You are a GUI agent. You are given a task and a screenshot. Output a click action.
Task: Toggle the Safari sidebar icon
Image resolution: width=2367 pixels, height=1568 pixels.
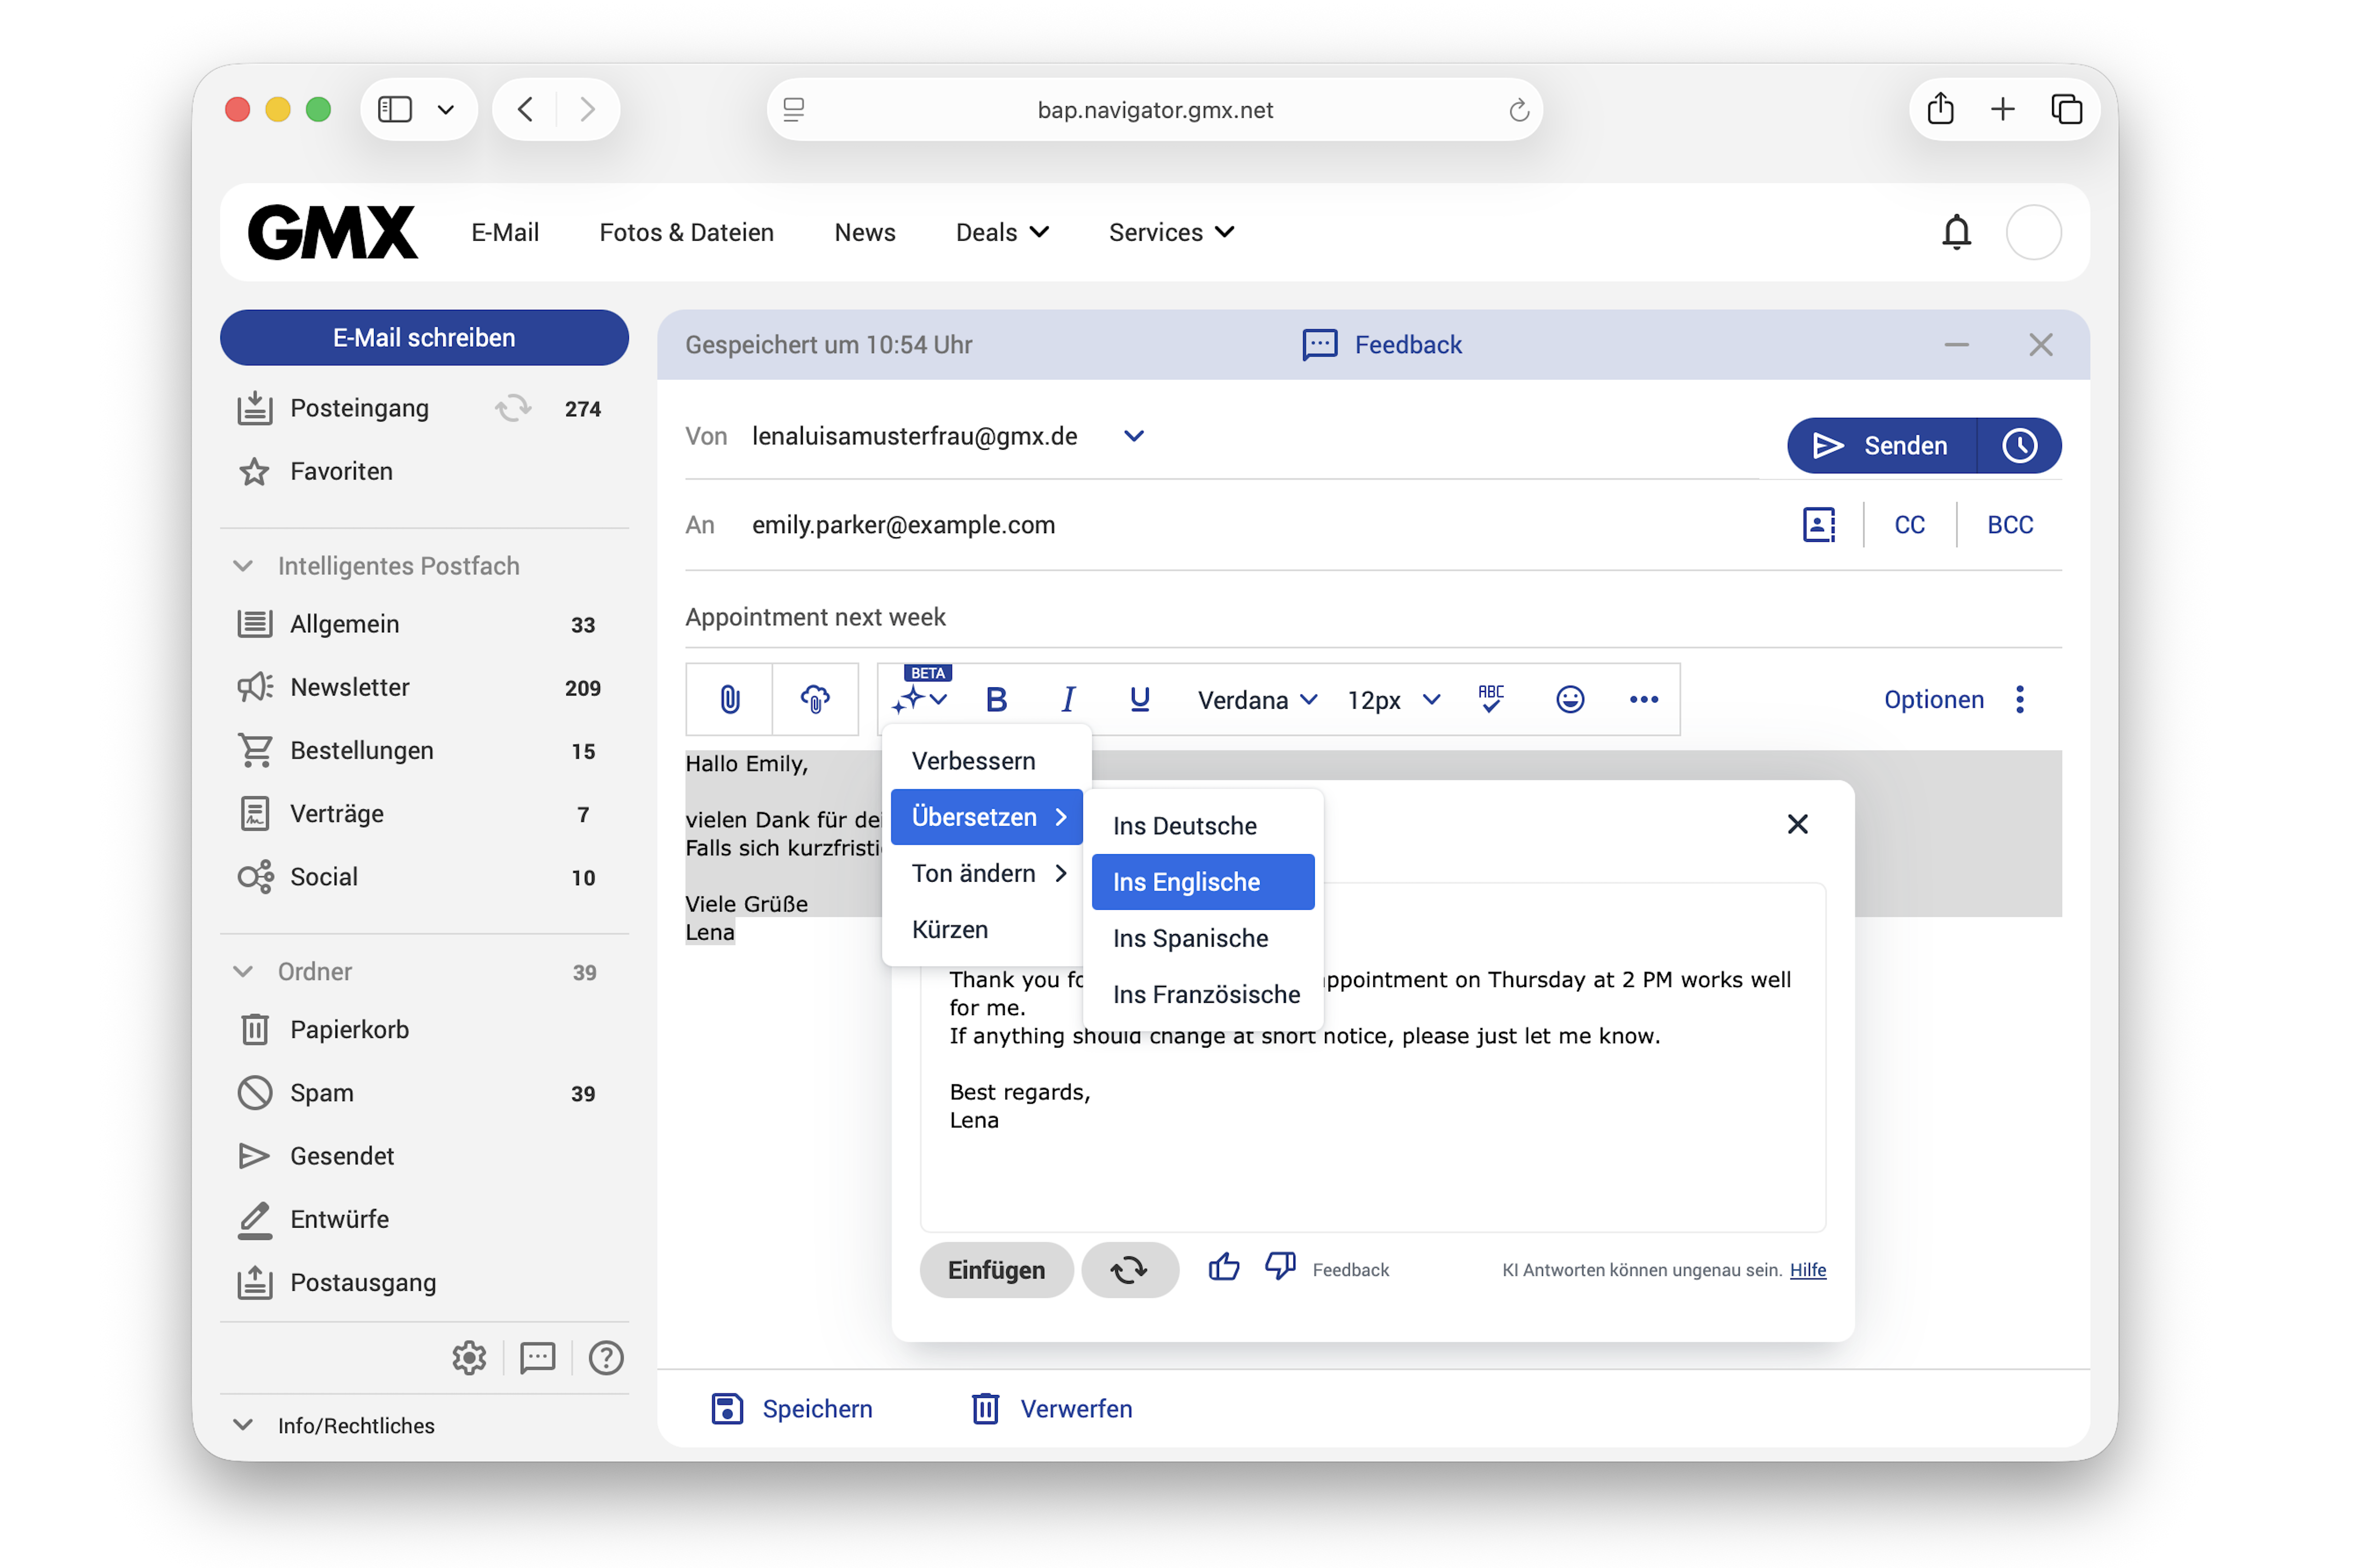coord(395,109)
